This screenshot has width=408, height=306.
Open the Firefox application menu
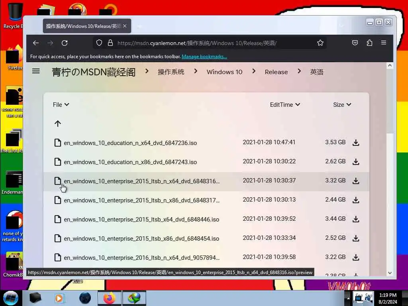(384, 42)
